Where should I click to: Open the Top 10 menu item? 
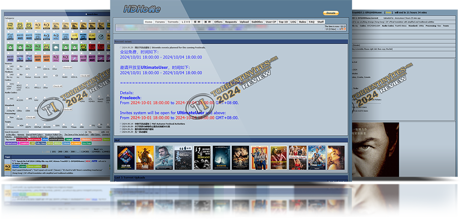click(283, 22)
